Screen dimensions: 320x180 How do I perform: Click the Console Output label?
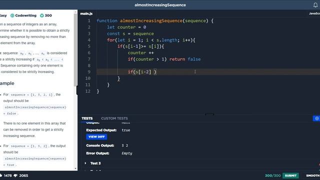pyautogui.click(x=100, y=145)
